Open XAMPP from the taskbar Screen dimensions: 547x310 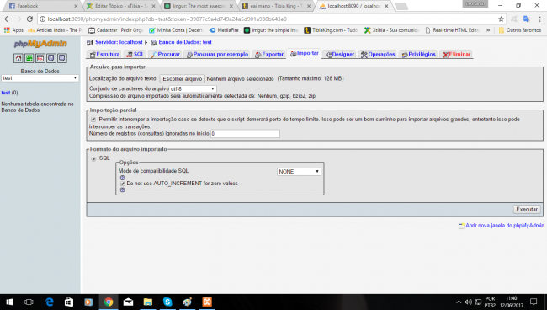pos(207,302)
